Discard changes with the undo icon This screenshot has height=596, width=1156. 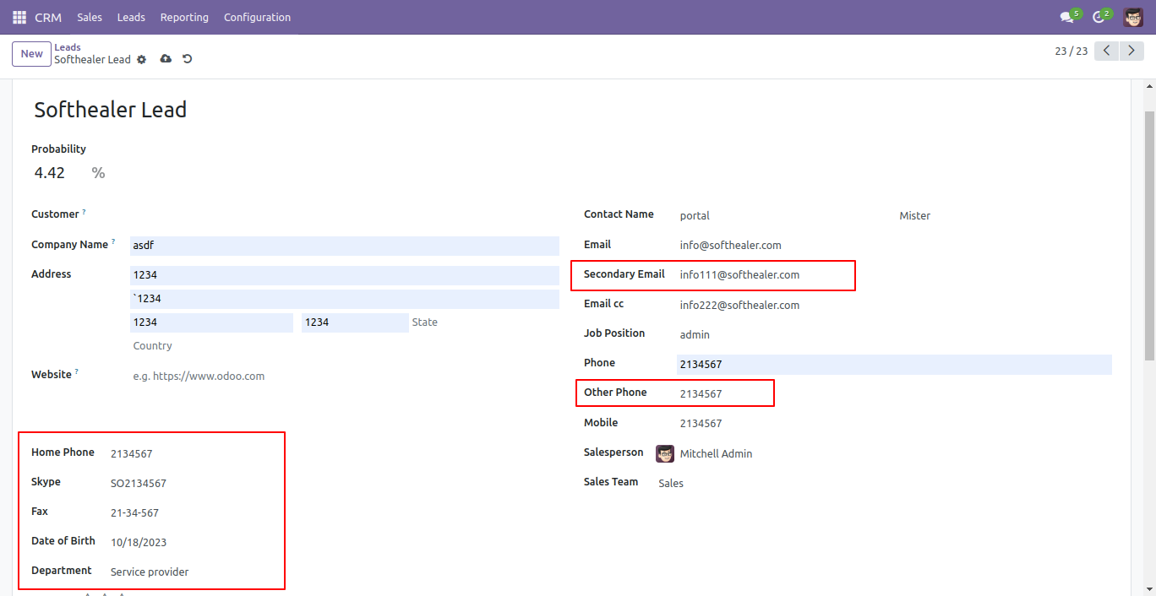click(x=188, y=59)
